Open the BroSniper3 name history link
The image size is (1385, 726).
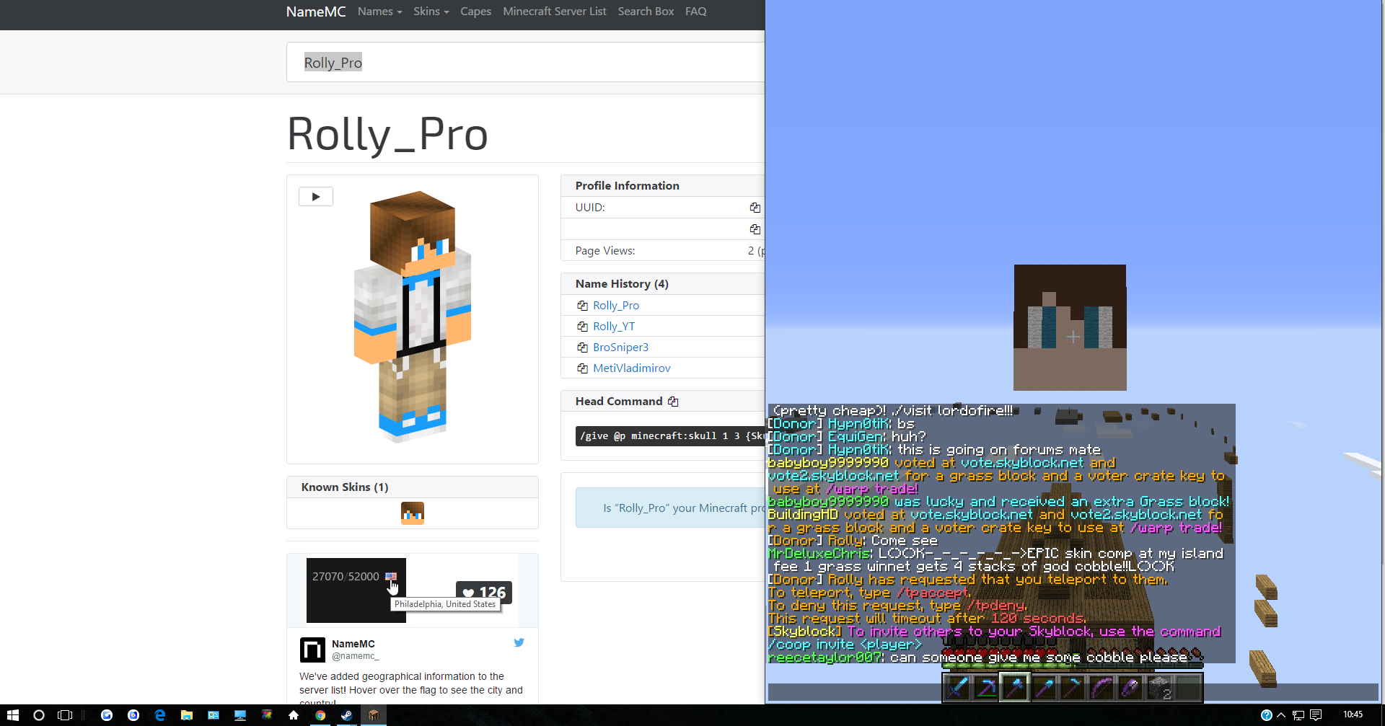(x=620, y=347)
